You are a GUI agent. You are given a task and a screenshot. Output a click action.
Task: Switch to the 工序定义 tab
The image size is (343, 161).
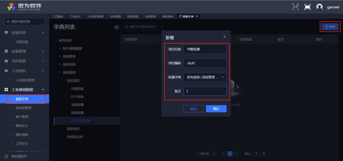[x=75, y=17]
